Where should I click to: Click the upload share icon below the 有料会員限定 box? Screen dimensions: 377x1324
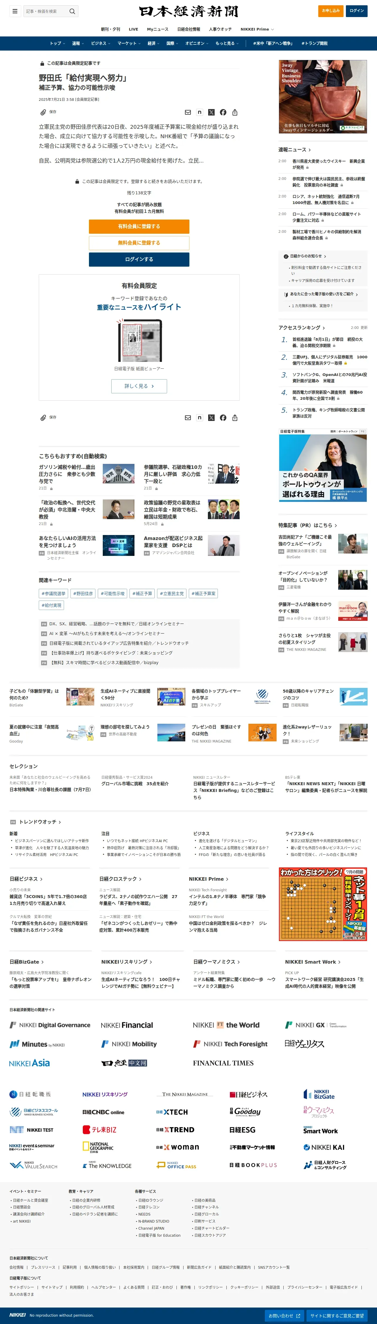pos(235,418)
